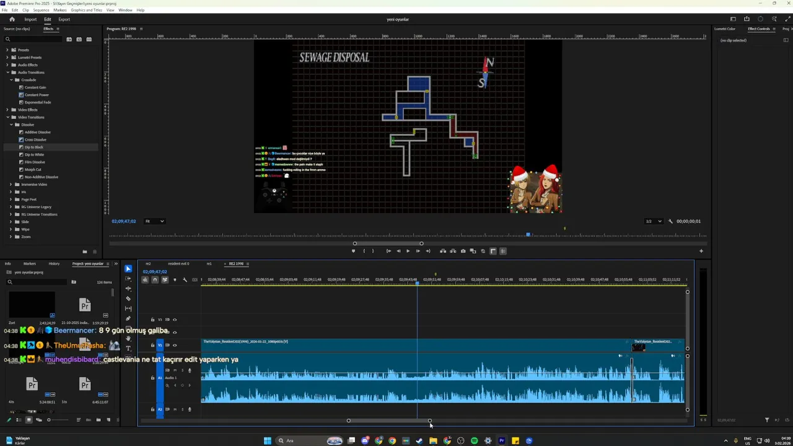This screenshot has width=793, height=446.
Task: Select the Selection tool in timeline toolbar
Action: click(x=128, y=269)
